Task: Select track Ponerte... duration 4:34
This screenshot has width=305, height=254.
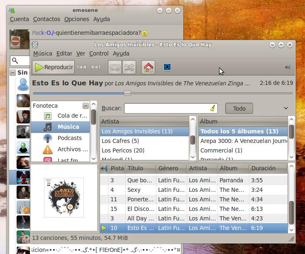Action: [x=194, y=199]
